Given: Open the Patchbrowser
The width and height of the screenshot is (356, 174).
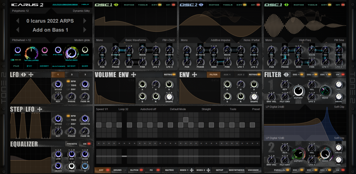Looking at the screenshot, I should coord(65,5).
